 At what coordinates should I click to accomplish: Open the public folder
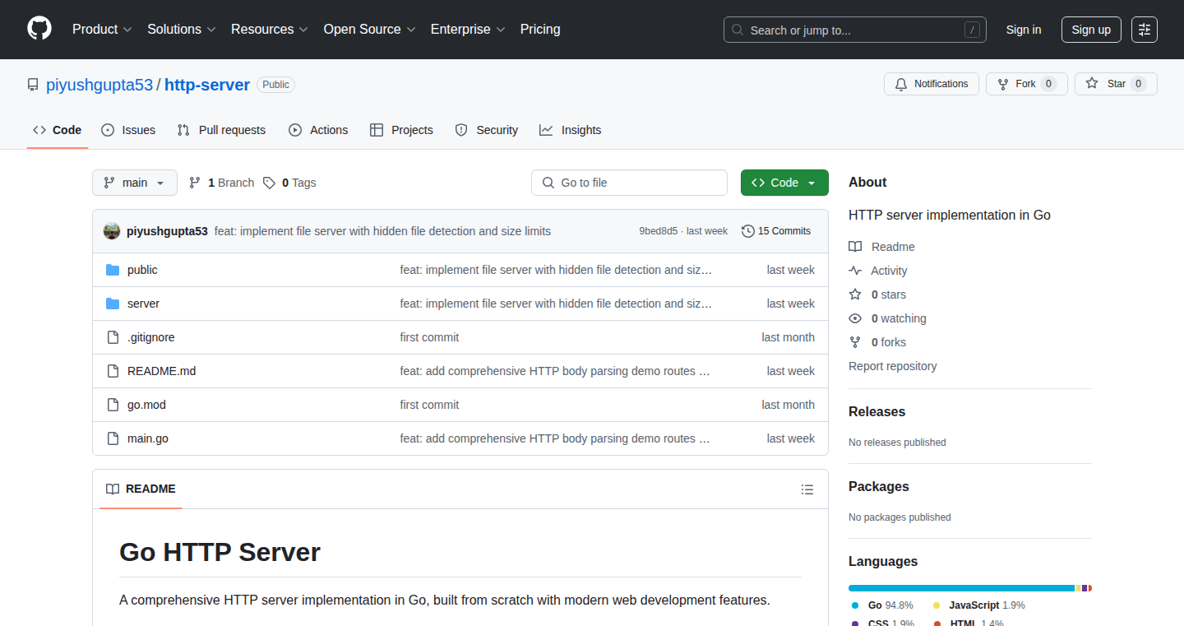tap(142, 270)
